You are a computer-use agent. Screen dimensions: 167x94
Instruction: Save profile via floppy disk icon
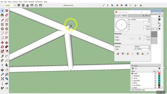pos(146,16)
